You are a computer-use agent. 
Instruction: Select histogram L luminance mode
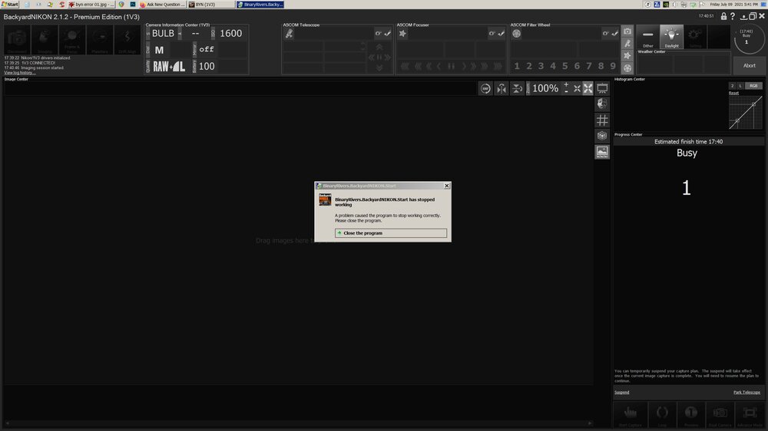(740, 86)
